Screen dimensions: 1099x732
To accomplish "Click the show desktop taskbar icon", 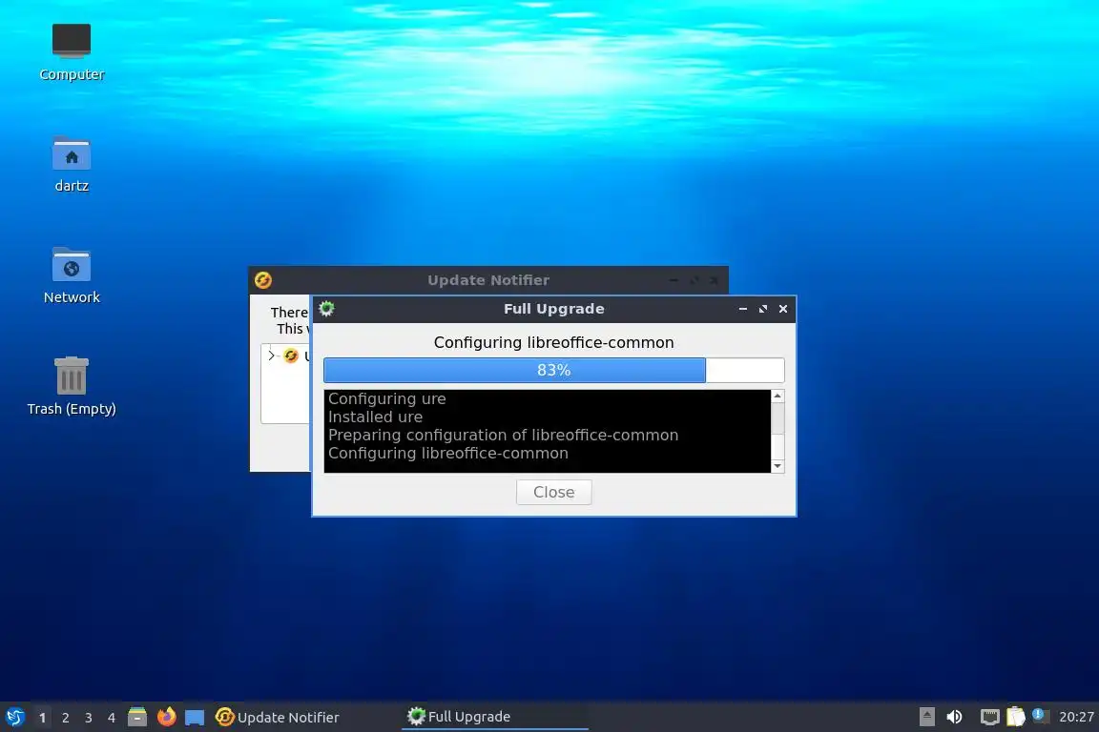I will click(x=195, y=718).
